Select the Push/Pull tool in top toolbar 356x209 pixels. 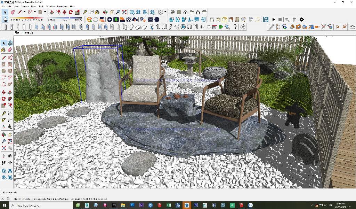point(52,12)
